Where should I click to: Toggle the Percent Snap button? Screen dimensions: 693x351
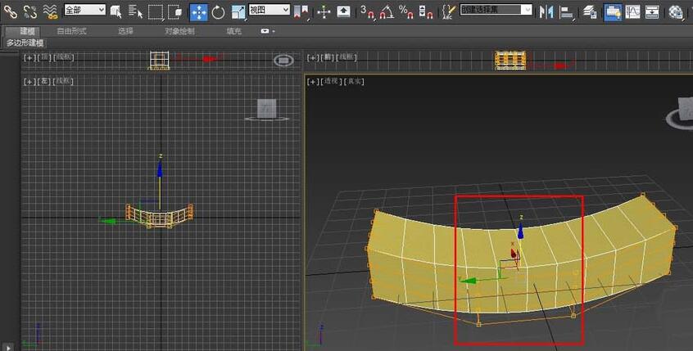[x=406, y=12]
